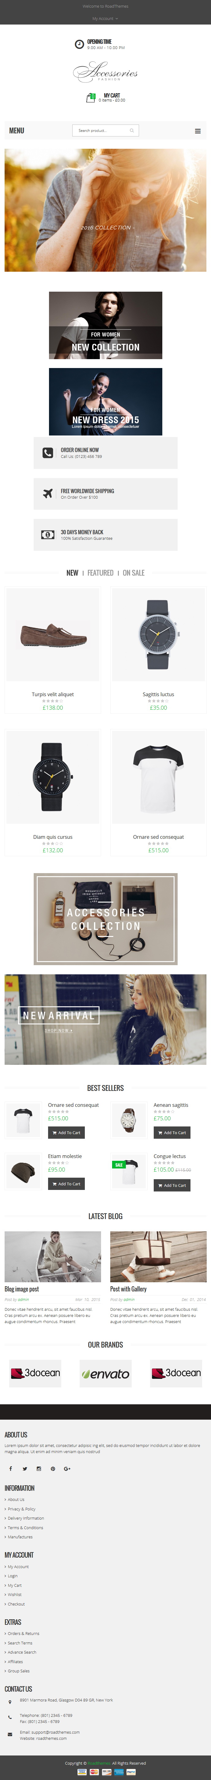Expand the My Account dropdown

coord(105,19)
